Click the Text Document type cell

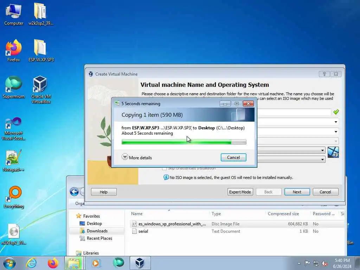226,231
